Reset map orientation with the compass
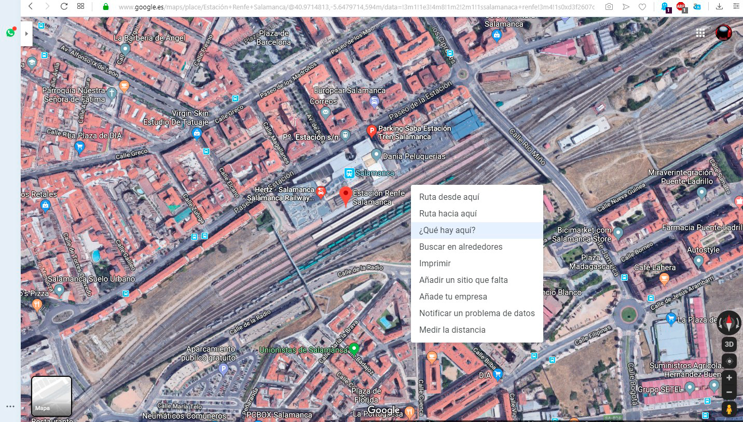The image size is (743, 422). [729, 323]
